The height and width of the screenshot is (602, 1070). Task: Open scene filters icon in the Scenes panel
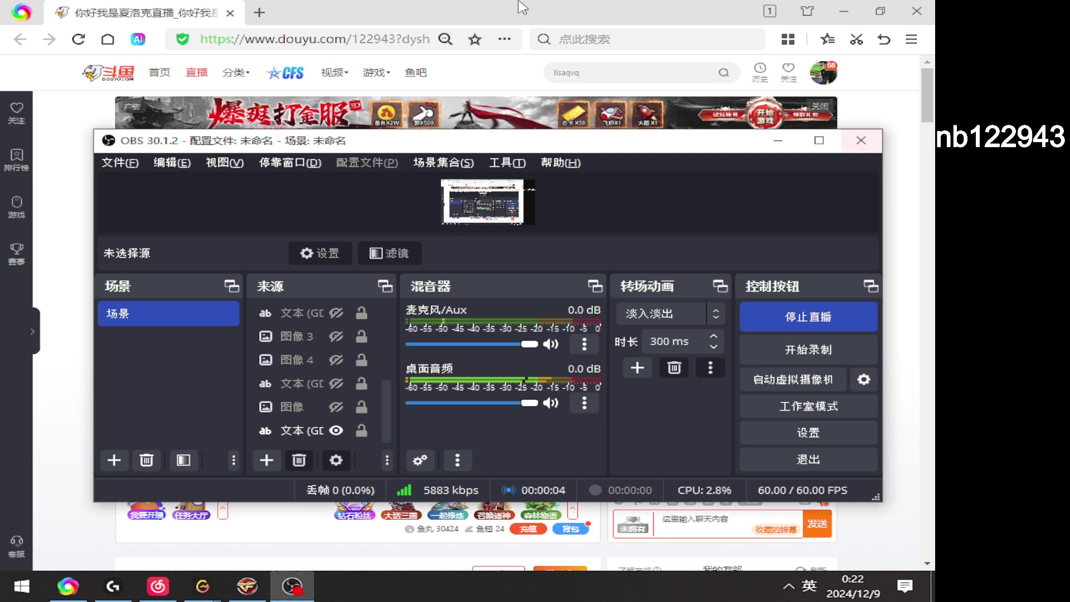pyautogui.click(x=183, y=460)
